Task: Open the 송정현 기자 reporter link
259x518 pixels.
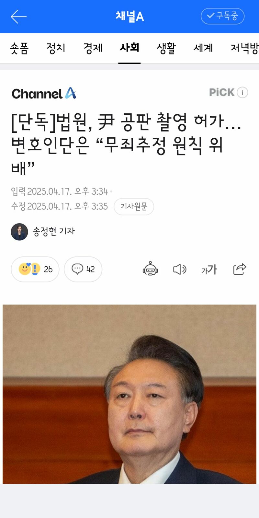Action: point(54,231)
